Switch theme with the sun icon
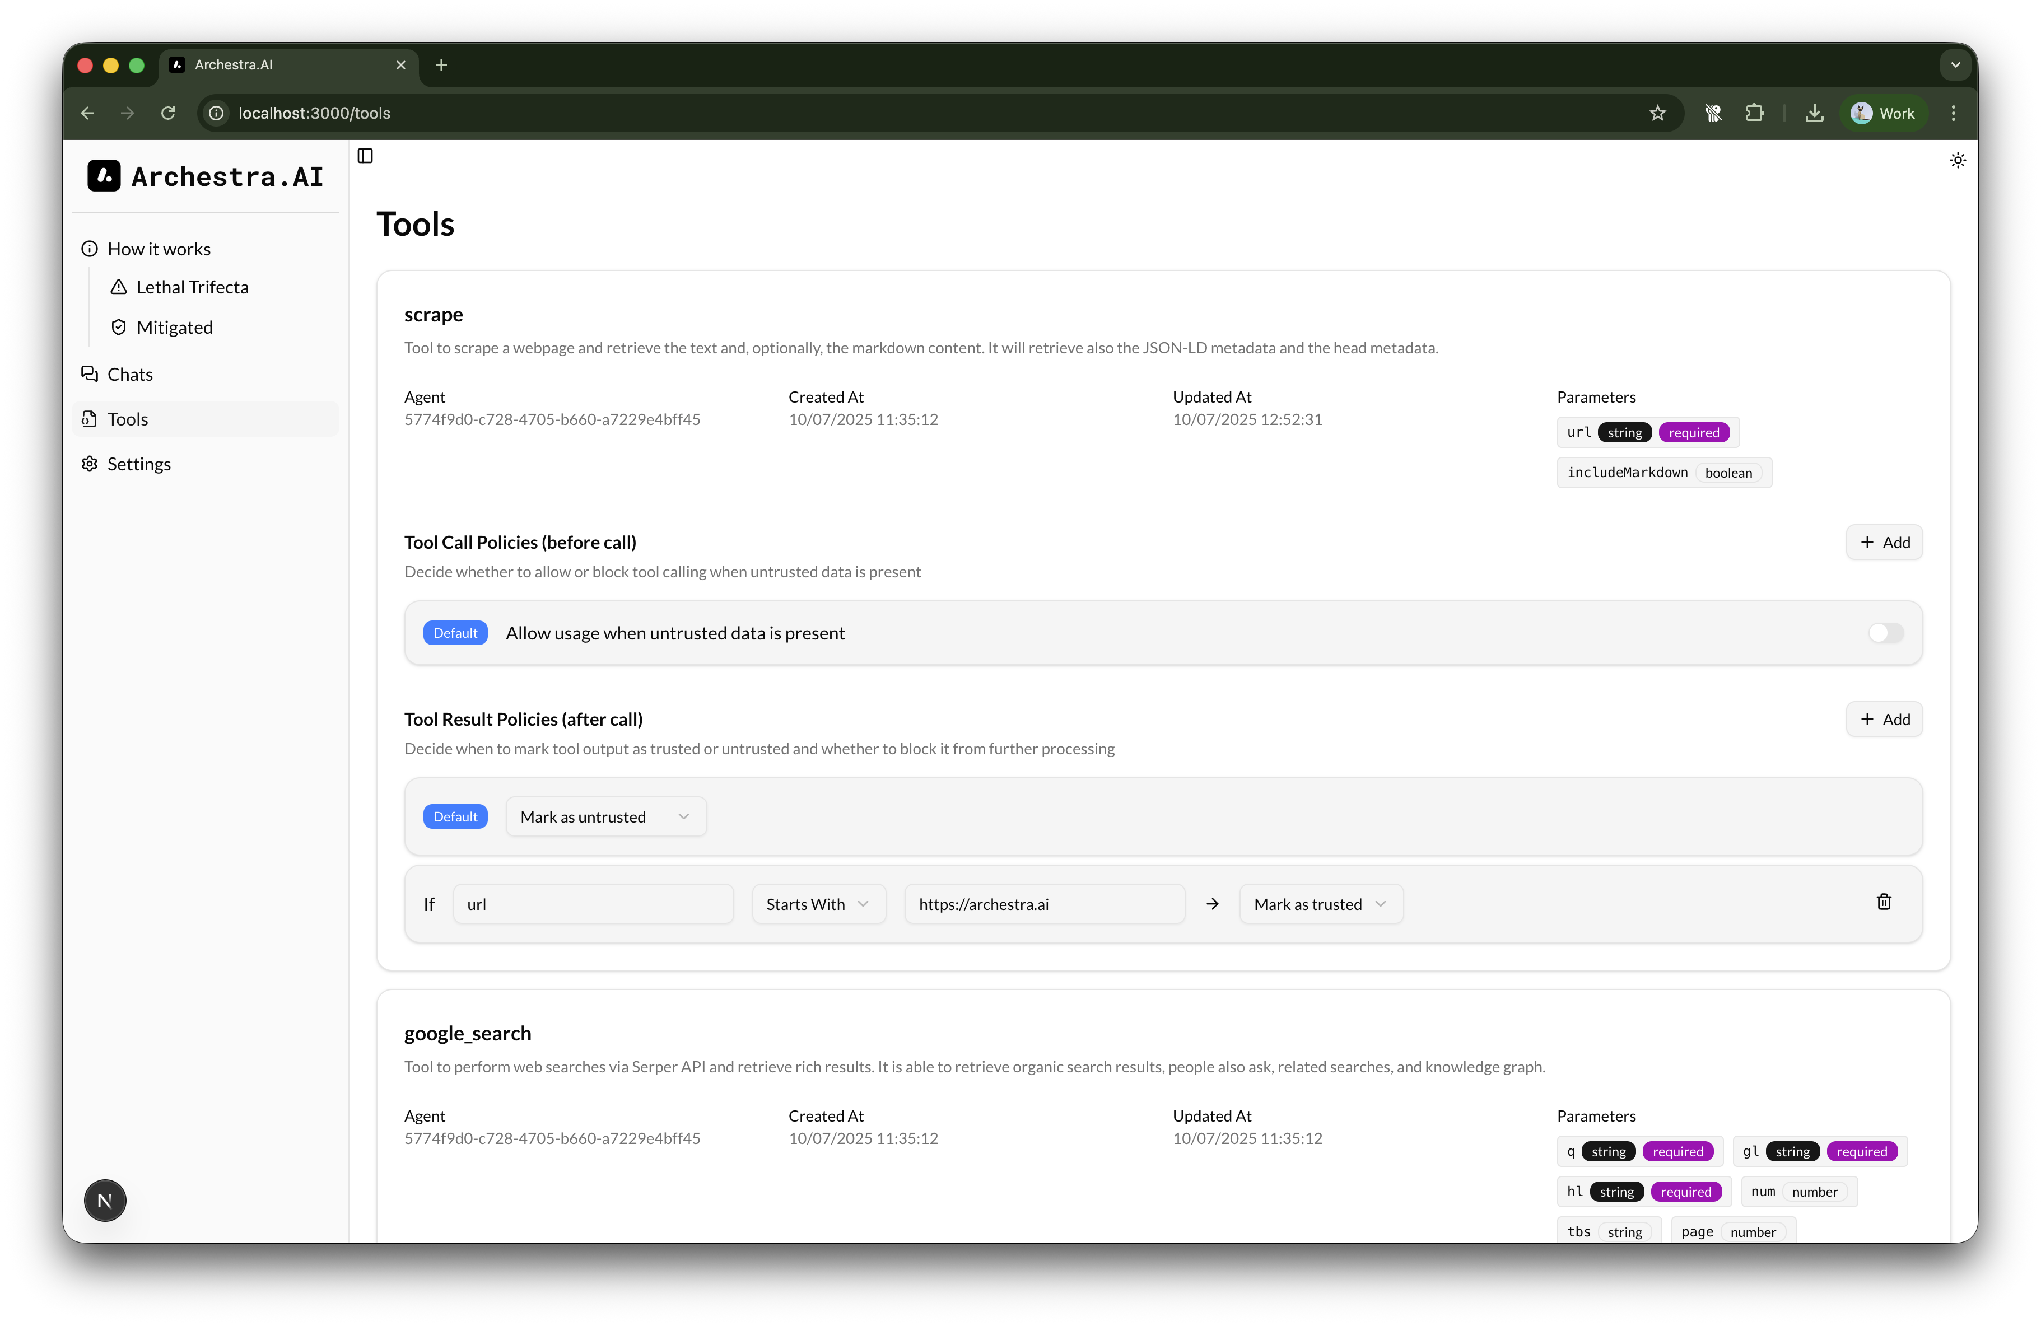The height and width of the screenshot is (1326, 2041). click(1957, 160)
